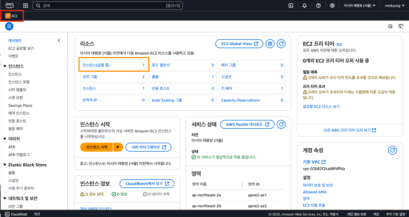
Task: Open AMI 카탈로그 in sidebar
Action: (19, 155)
